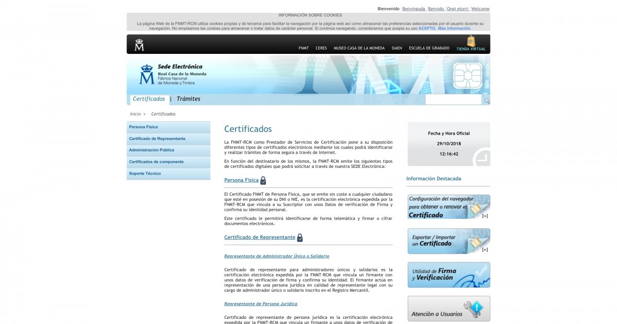
Task: Click the time 12:16:42
Action: (449, 154)
